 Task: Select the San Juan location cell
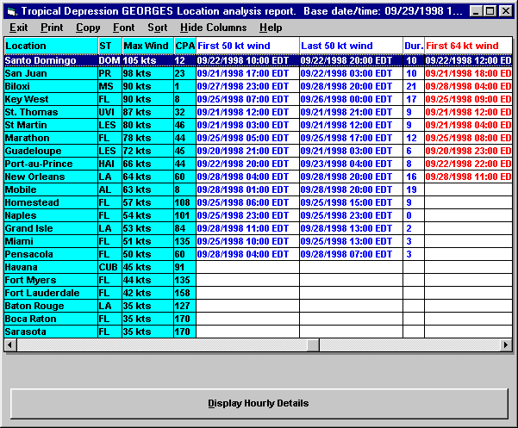(x=51, y=73)
